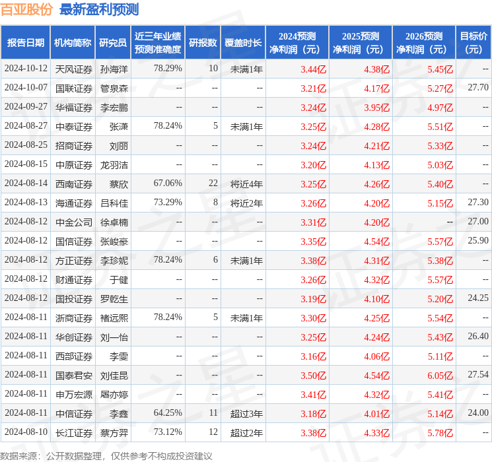Click the 27.70 target price
This screenshot has width=492, height=462.
point(478,87)
